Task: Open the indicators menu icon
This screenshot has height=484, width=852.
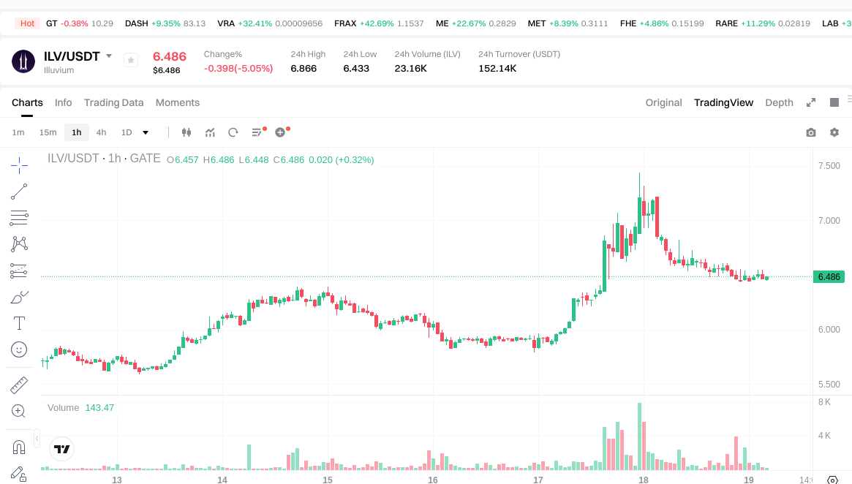Action: coord(211,132)
